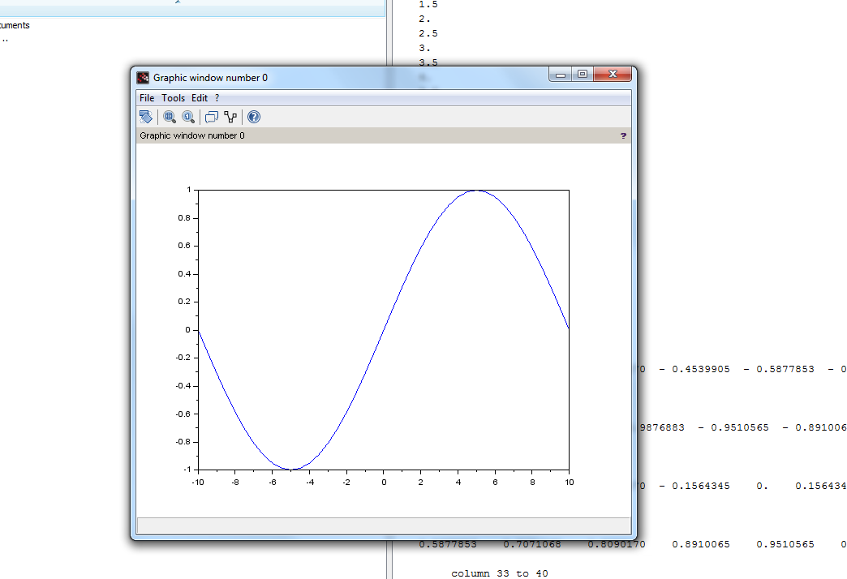This screenshot has width=847, height=579.
Task: Minimize the Graphic window number 0
Action: click(x=561, y=75)
